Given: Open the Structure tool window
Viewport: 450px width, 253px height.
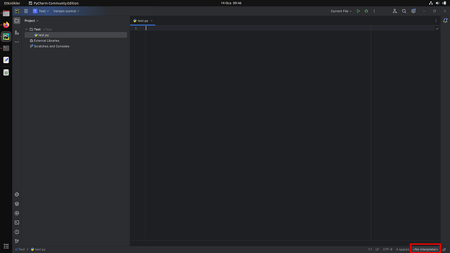Looking at the screenshot, I should tap(17, 33).
